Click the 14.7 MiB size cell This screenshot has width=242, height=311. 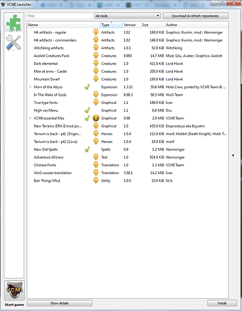pos(157,56)
